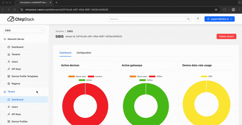Click the Device Profile Templates icon
Screen dimensions: 242x125
pyautogui.click(x=9, y=76)
